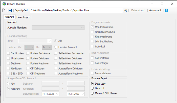The image size is (177, 103).
Task: Click Kreditoren from-range input field
Action: pyautogui.click(x=51, y=89)
